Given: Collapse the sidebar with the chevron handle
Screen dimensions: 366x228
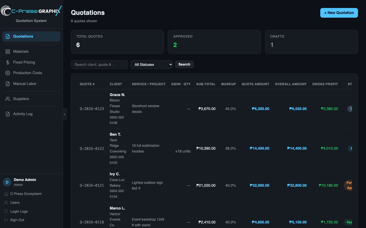Looking at the screenshot, I should (x=65, y=114).
